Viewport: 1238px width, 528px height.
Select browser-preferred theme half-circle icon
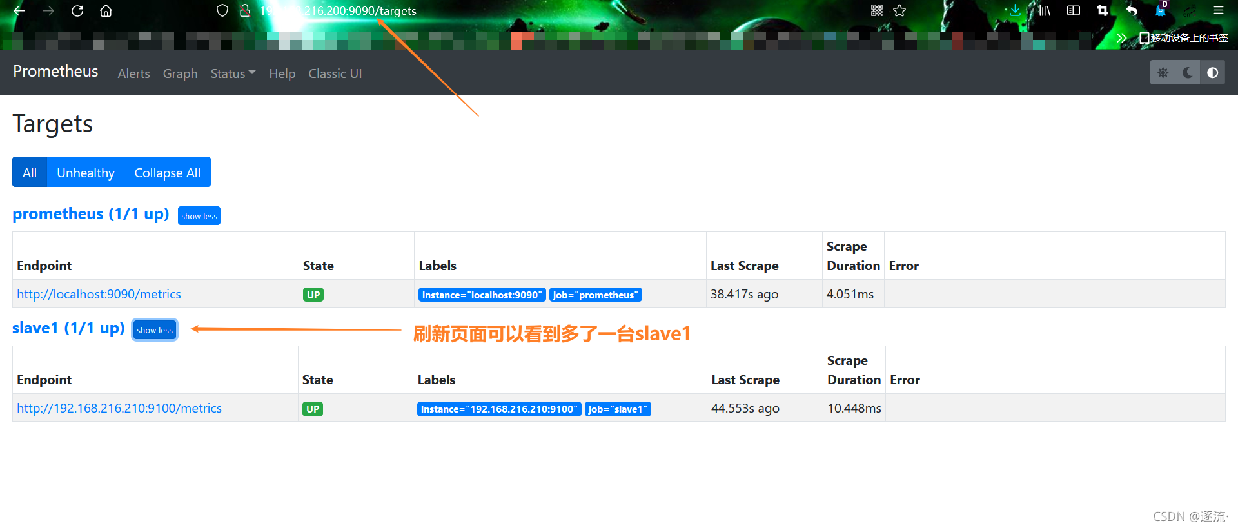point(1212,73)
